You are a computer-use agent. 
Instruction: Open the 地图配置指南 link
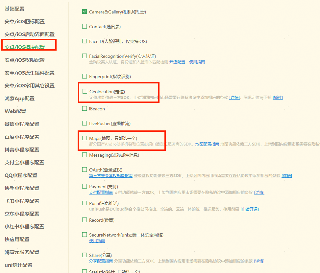coord(207,144)
